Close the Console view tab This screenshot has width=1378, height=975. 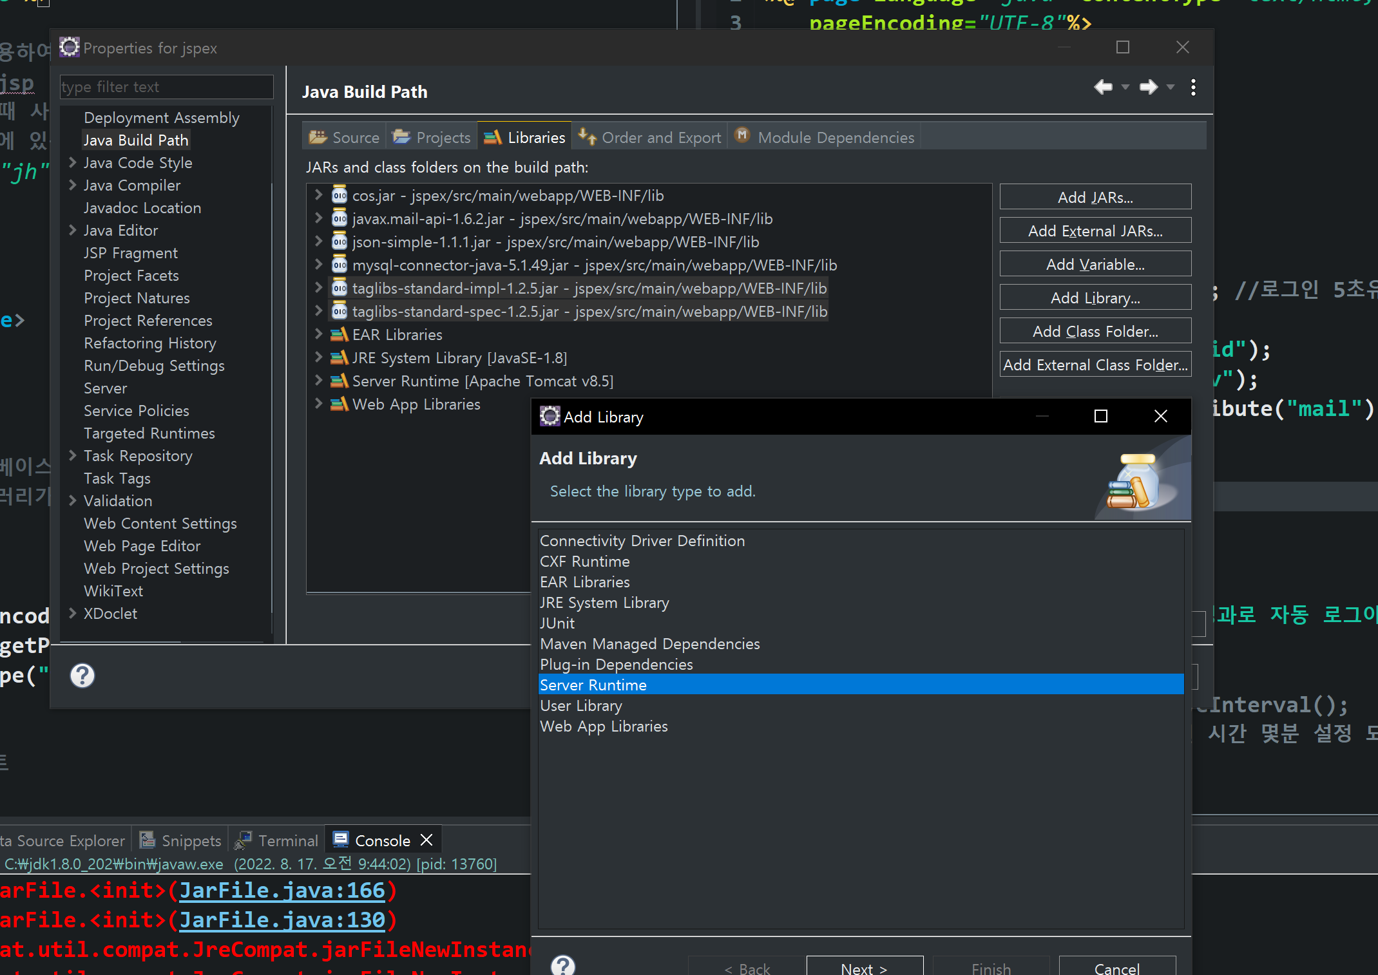click(426, 840)
